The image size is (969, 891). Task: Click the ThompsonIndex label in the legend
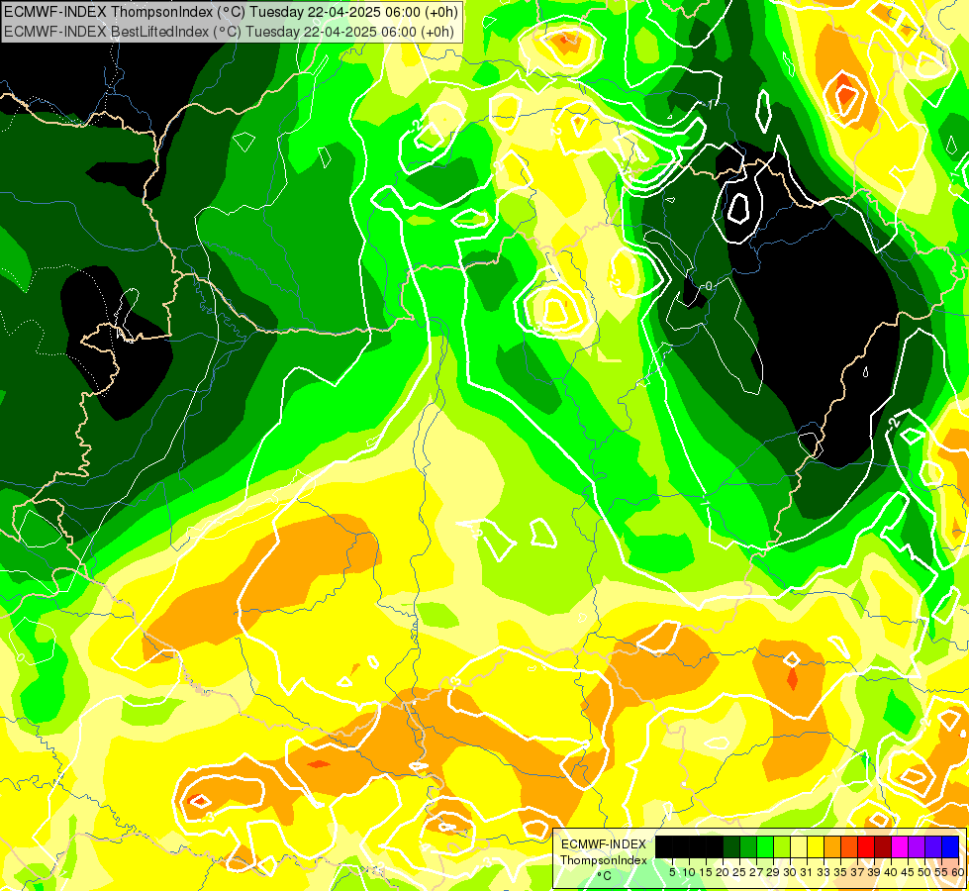coord(604,860)
